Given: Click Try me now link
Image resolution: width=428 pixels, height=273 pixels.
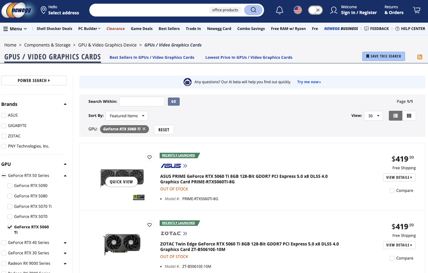Looking at the screenshot, I should [309, 82].
